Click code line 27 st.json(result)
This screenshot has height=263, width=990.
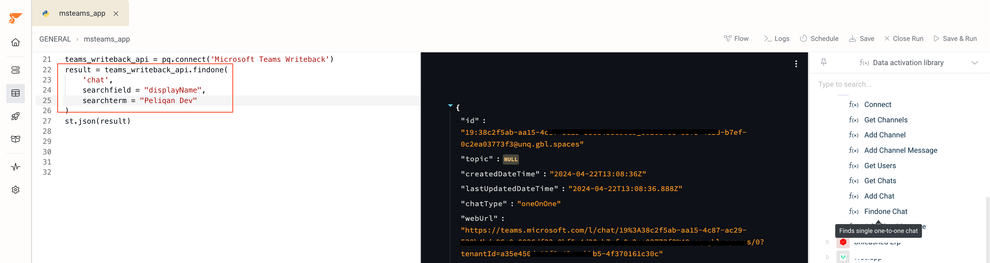98,121
